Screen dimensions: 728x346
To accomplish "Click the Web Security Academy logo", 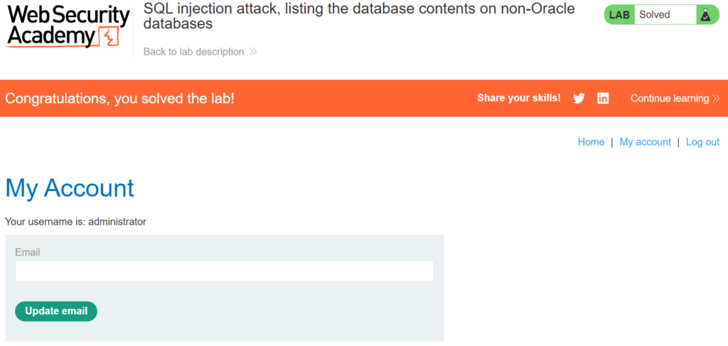I will tap(68, 27).
